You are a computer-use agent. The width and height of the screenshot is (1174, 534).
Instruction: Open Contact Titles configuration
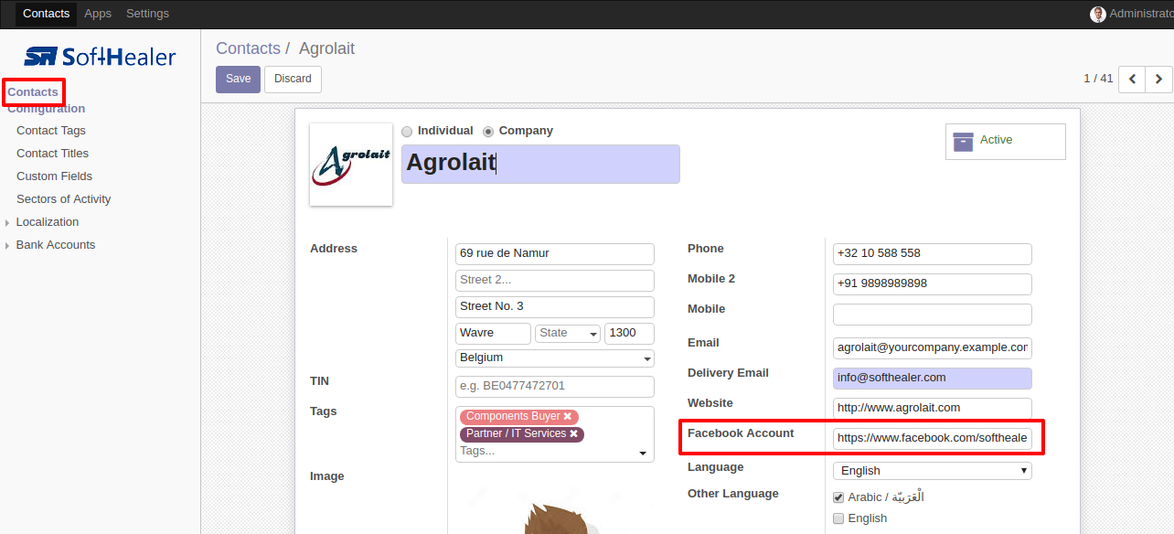click(53, 154)
